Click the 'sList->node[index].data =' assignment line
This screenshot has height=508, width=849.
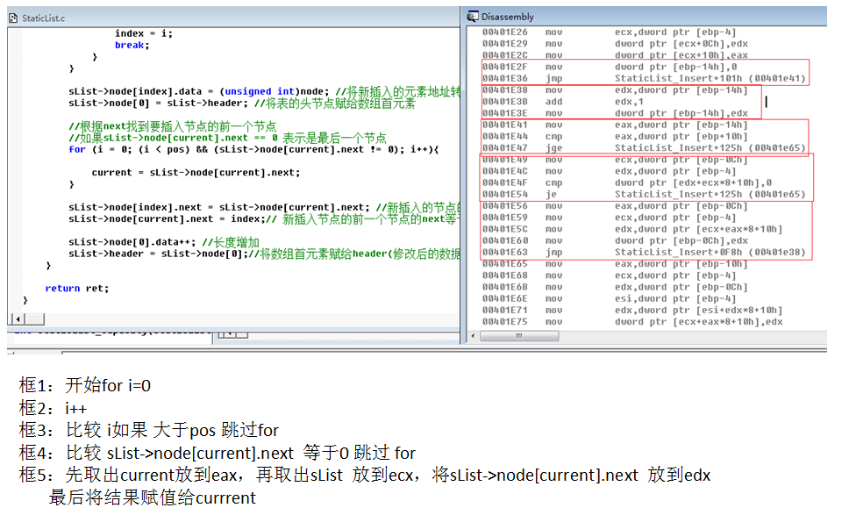tap(264, 91)
